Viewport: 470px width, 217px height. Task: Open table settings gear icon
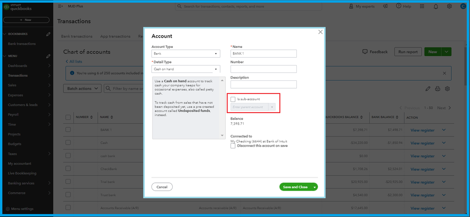tap(447, 89)
